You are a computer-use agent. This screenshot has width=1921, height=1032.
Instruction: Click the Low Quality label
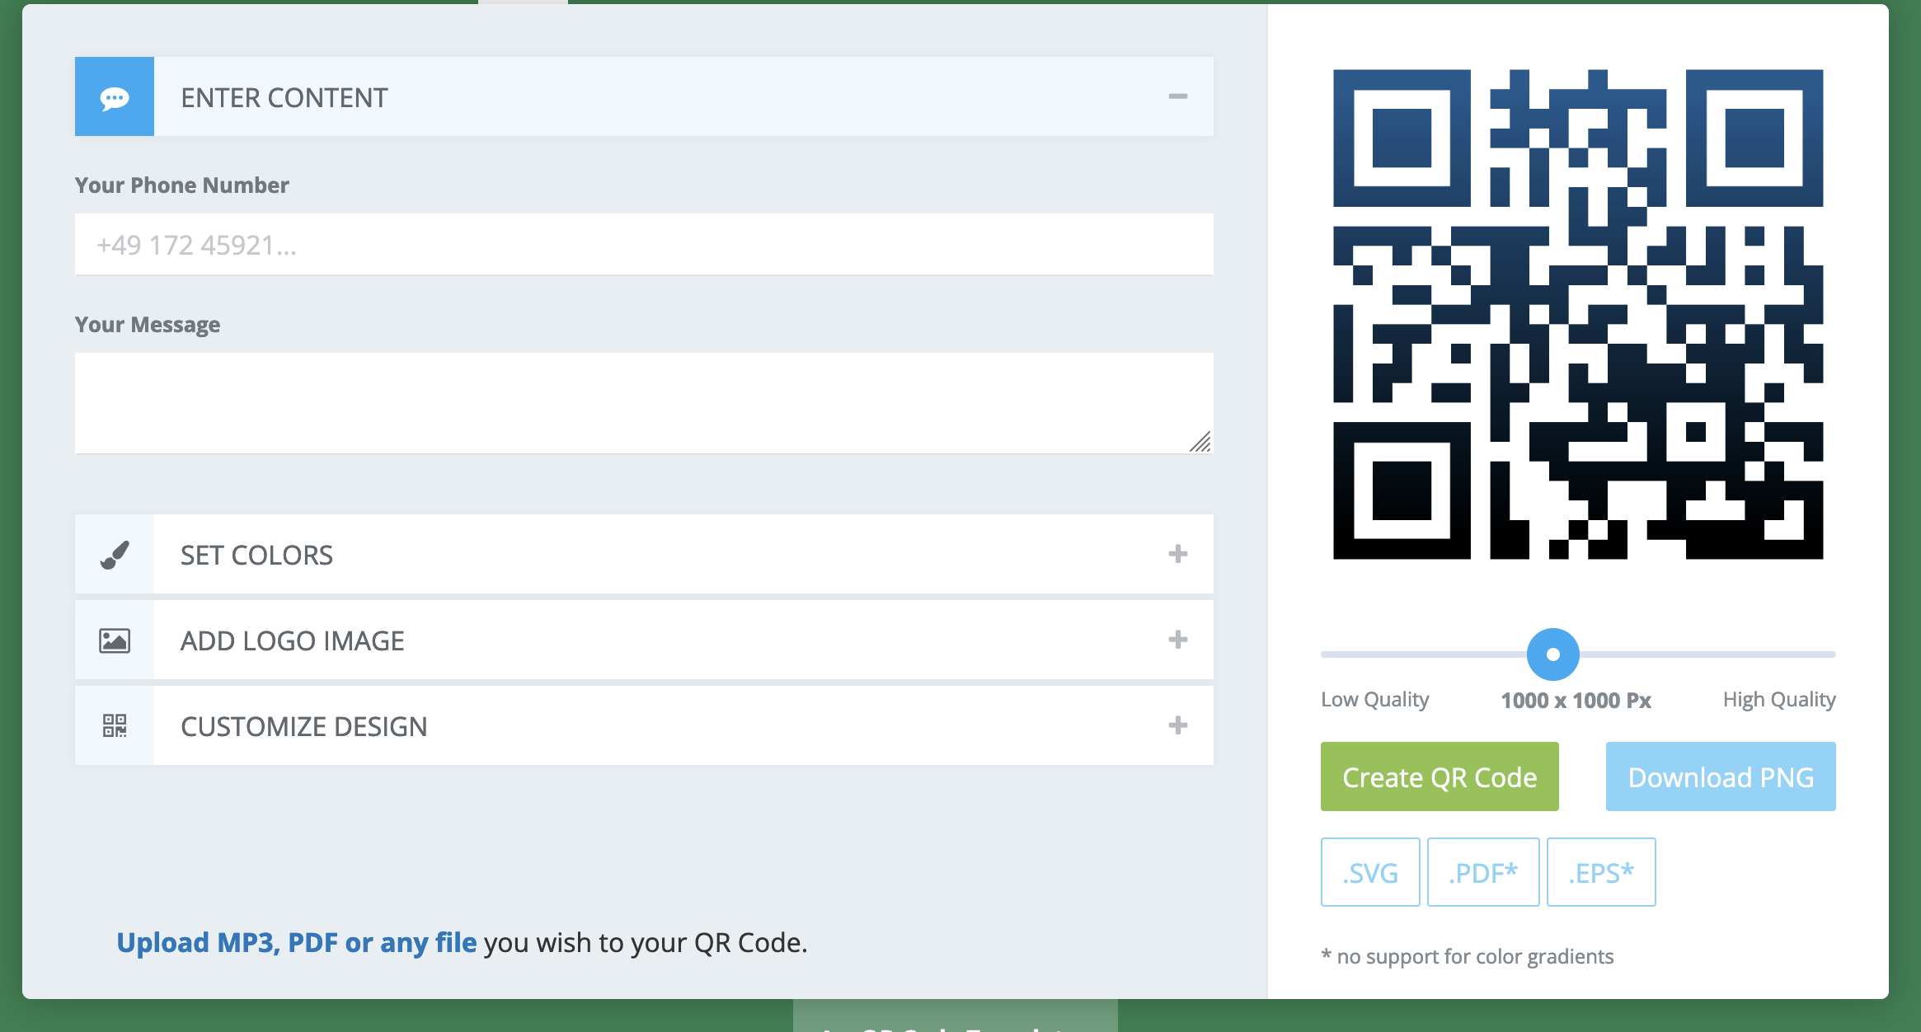pos(1375,700)
